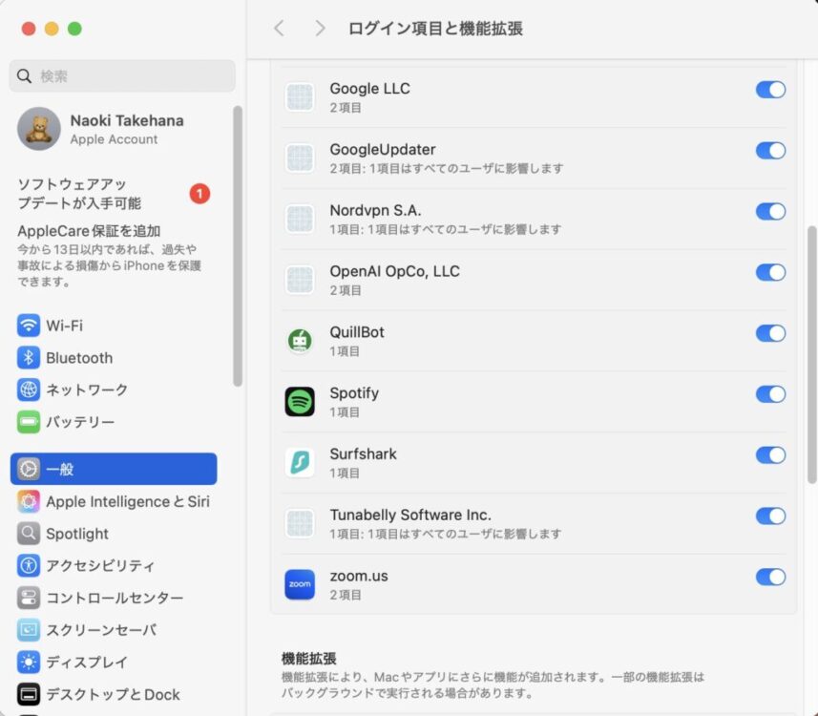
Task: Click the zoom.us '2項目' count text
Action: click(x=346, y=595)
